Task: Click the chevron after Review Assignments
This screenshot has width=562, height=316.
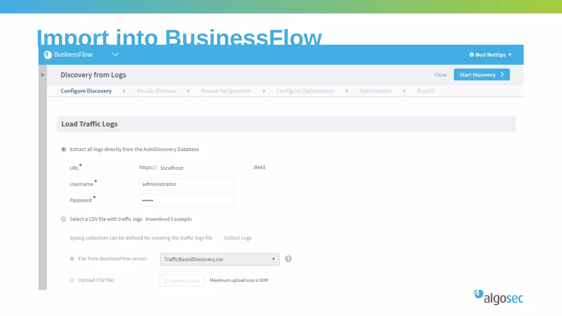Action: [264, 91]
